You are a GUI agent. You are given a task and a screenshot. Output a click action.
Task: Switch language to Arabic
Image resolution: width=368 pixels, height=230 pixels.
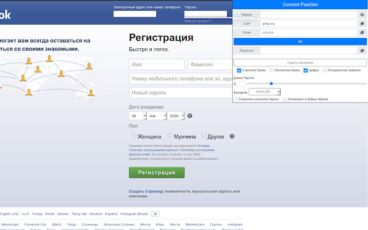click(x=25, y=214)
